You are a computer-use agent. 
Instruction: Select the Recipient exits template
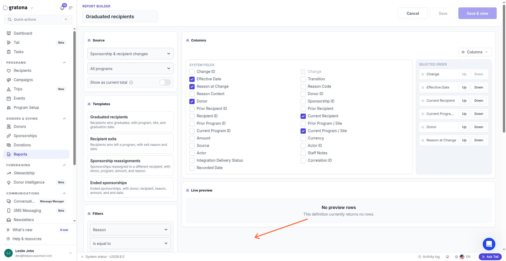(x=130, y=143)
